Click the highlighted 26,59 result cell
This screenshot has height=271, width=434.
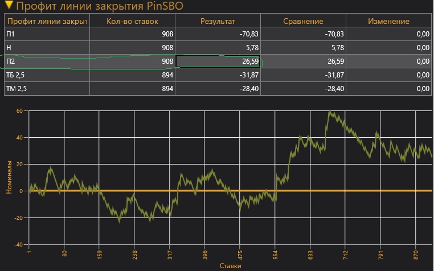pos(218,61)
